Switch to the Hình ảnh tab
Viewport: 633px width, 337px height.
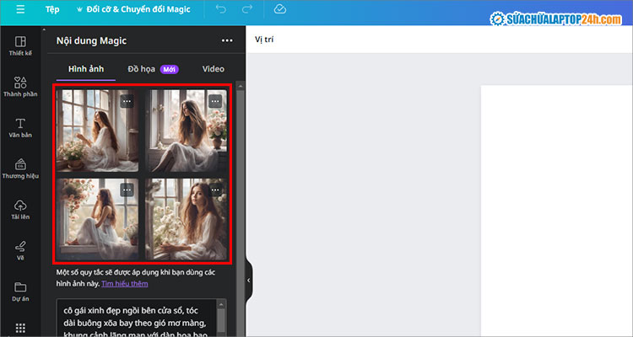coord(86,69)
